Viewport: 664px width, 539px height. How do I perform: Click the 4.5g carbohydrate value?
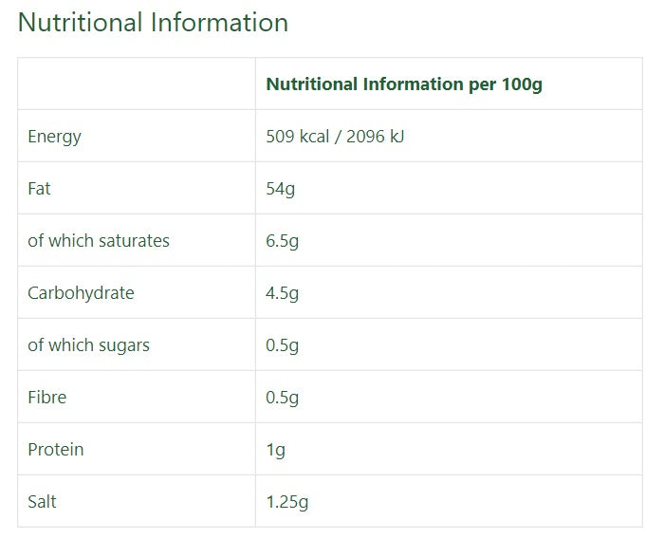coord(283,293)
